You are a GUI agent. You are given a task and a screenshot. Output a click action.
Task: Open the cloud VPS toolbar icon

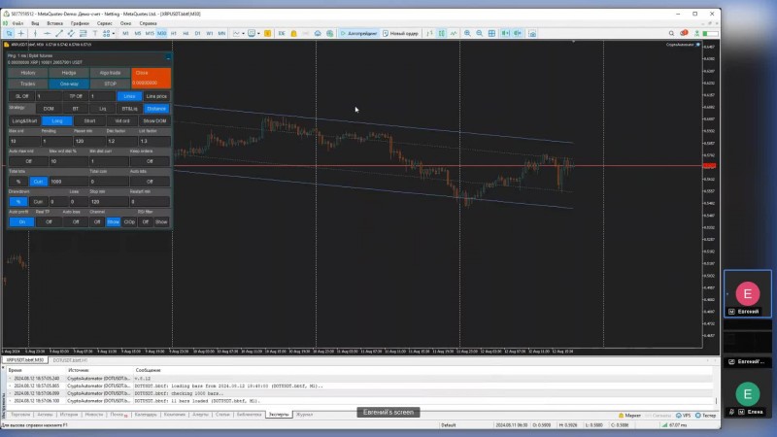point(318,33)
